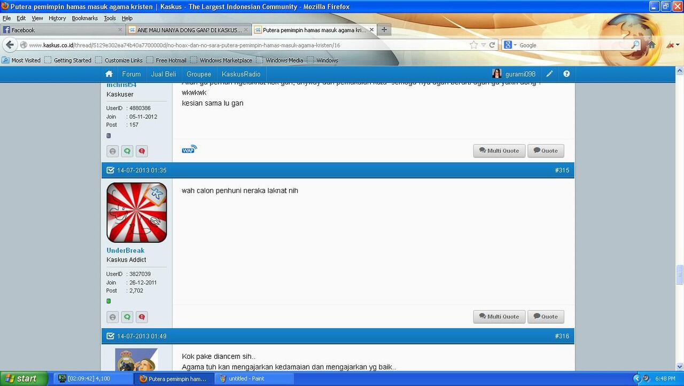Click UnderBreak's red-white avatar image
The image size is (684, 386).
137,212
